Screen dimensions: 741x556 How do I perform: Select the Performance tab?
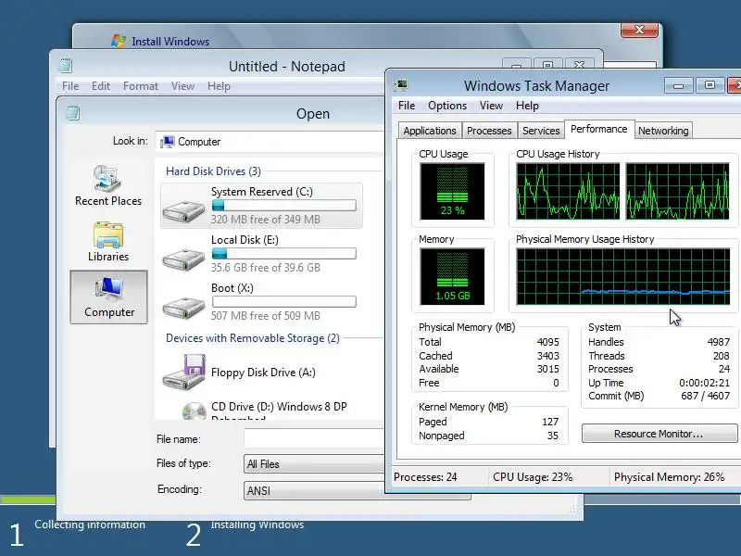598,129
